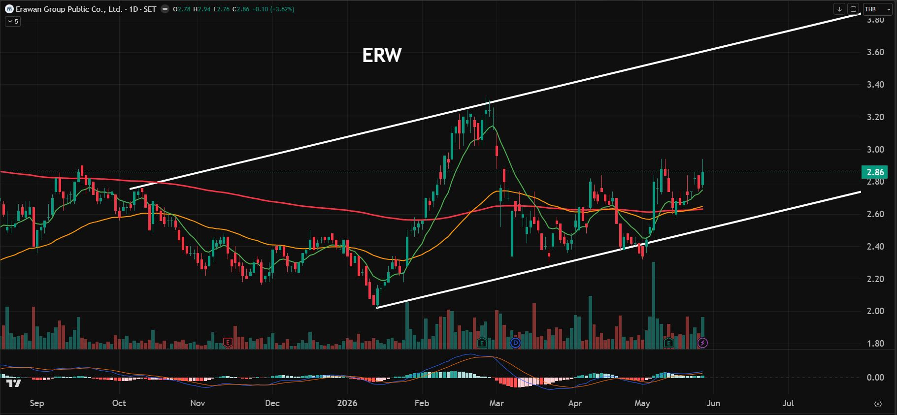
Task: Open the blue dividend D marker
Action: coord(515,342)
